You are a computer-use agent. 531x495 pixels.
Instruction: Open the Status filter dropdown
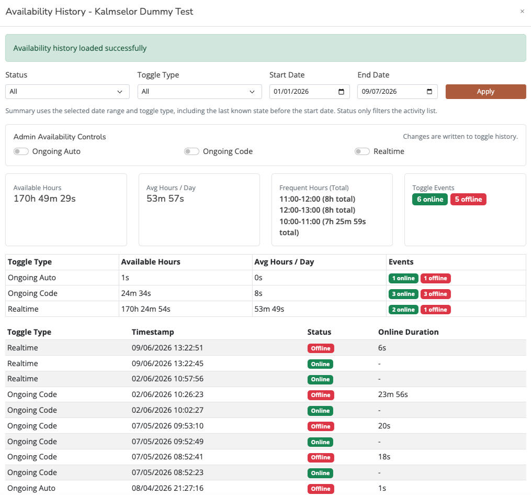(67, 92)
